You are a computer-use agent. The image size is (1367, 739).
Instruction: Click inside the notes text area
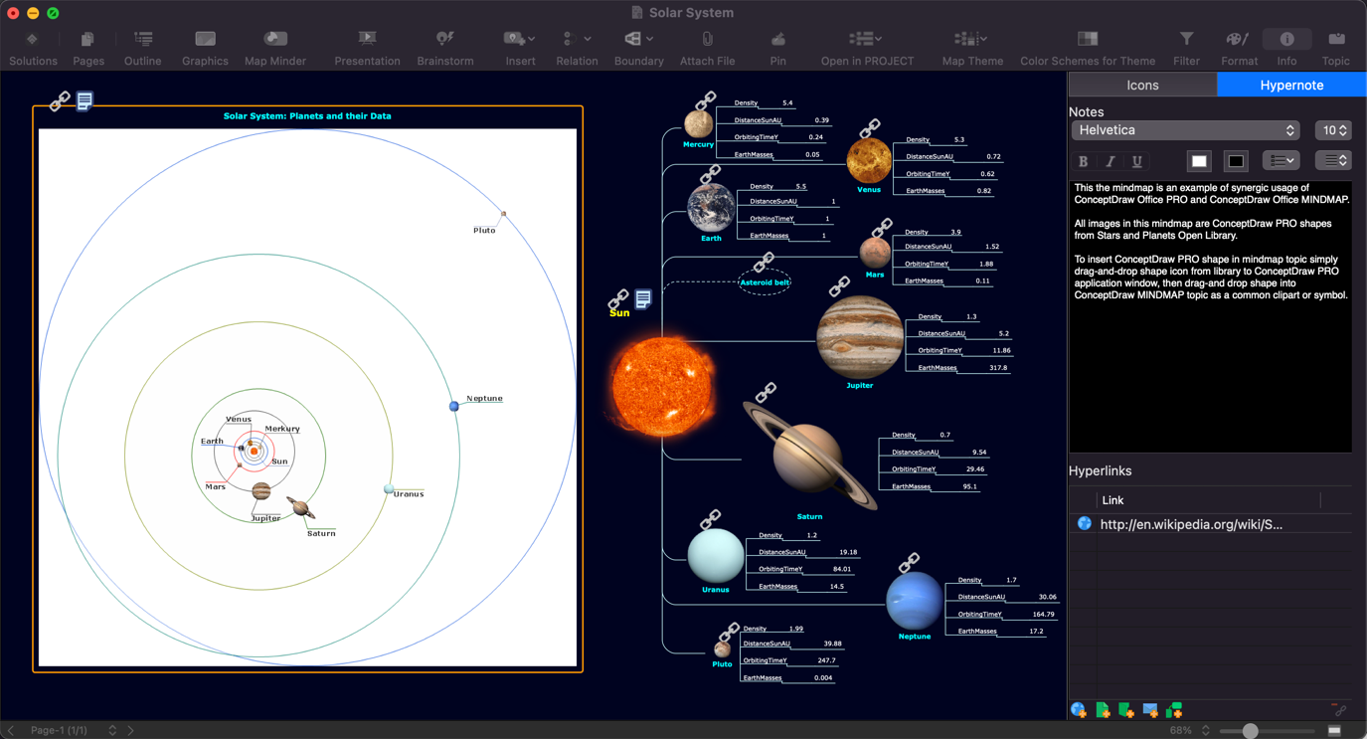point(1210,316)
